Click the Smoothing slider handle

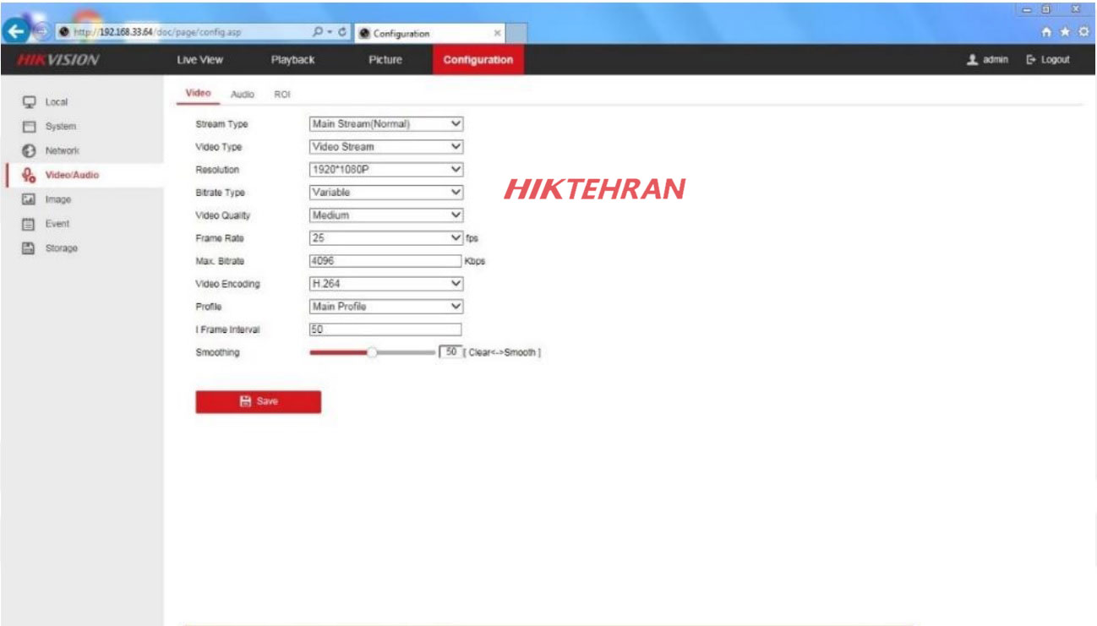point(371,352)
